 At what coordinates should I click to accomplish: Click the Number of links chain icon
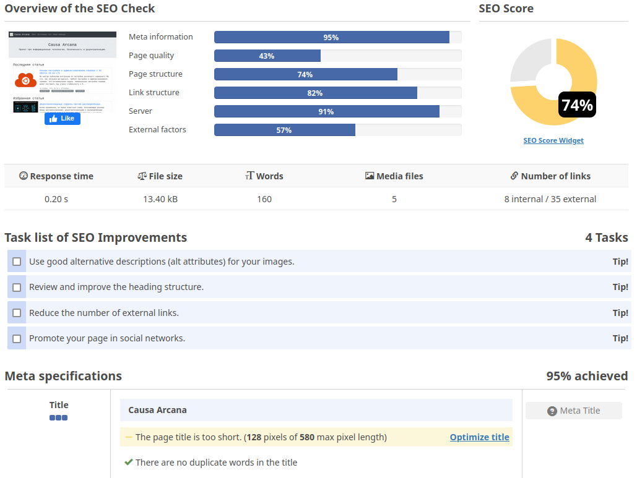(x=514, y=176)
